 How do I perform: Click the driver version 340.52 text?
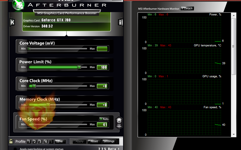(47, 26)
